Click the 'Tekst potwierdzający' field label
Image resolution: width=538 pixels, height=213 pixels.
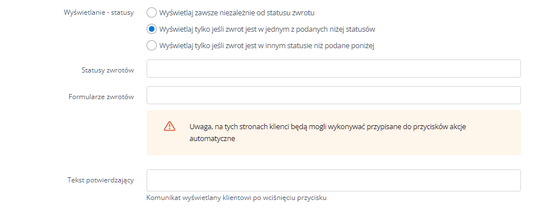(x=101, y=180)
